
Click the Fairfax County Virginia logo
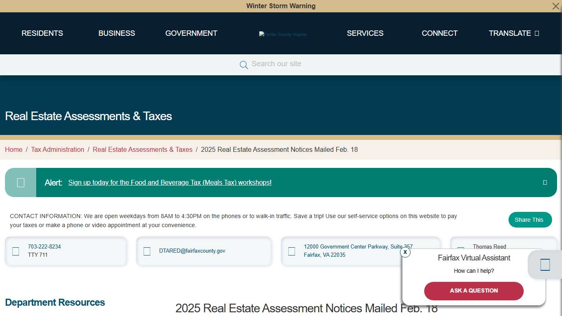tap(283, 34)
